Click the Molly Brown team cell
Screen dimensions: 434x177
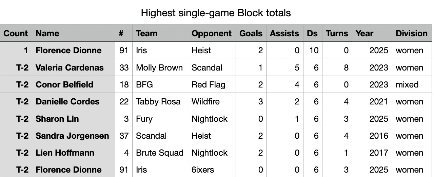160,67
